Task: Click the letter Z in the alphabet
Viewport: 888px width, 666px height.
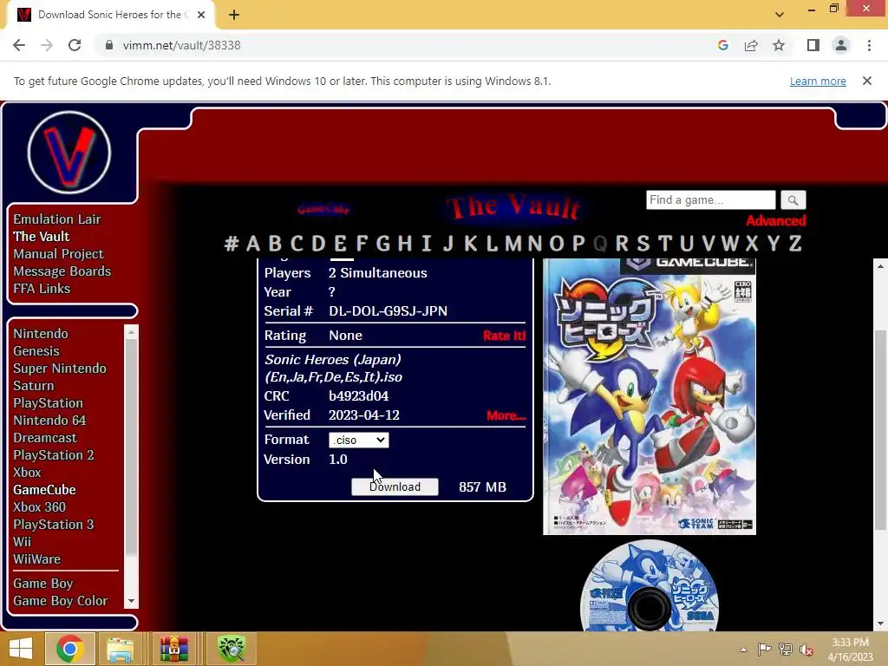Action: [x=795, y=244]
